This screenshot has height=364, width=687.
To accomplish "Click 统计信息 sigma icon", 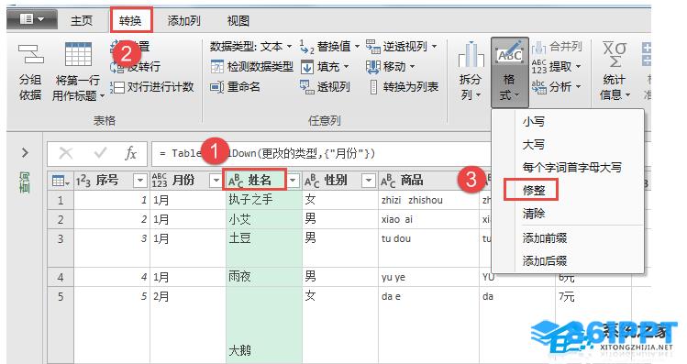I will [615, 55].
